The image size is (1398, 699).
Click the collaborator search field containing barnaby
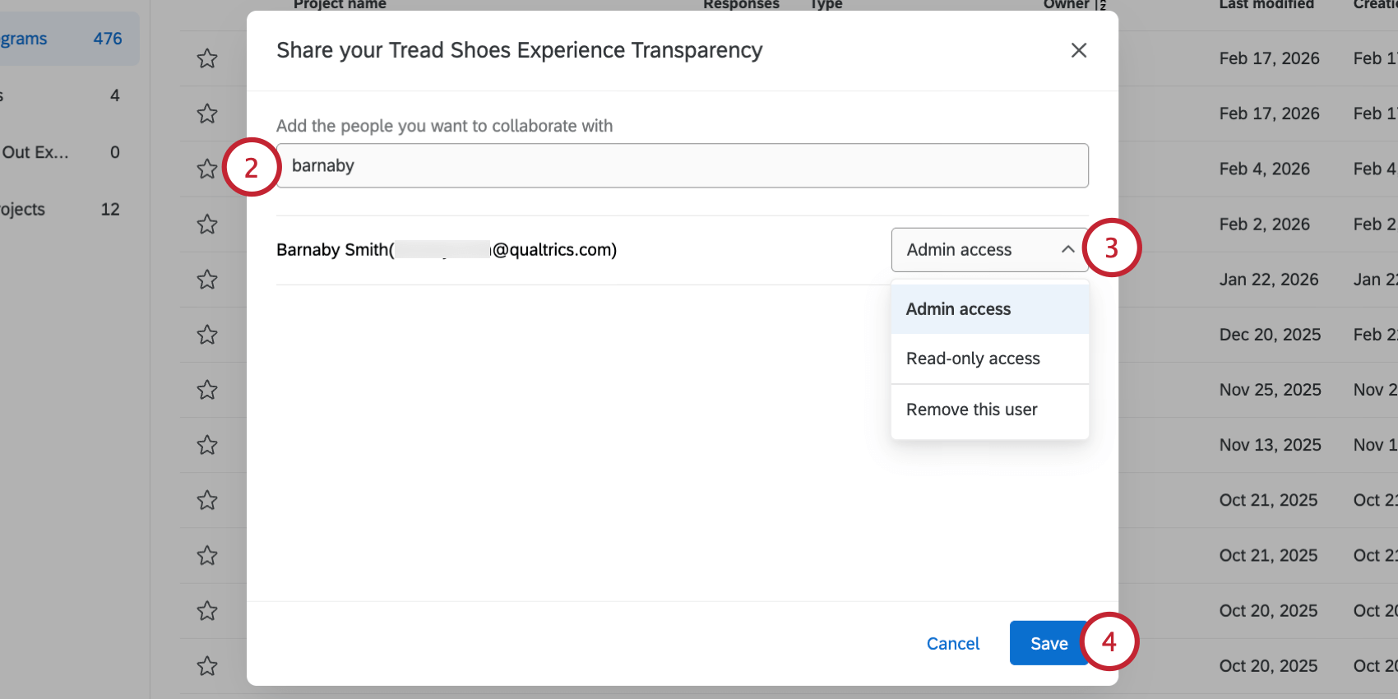[682, 166]
